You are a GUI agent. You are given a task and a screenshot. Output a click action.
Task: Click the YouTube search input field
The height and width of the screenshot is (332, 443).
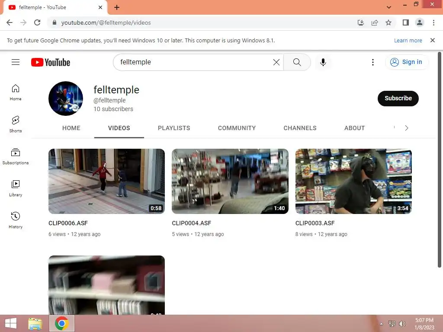[x=195, y=62]
